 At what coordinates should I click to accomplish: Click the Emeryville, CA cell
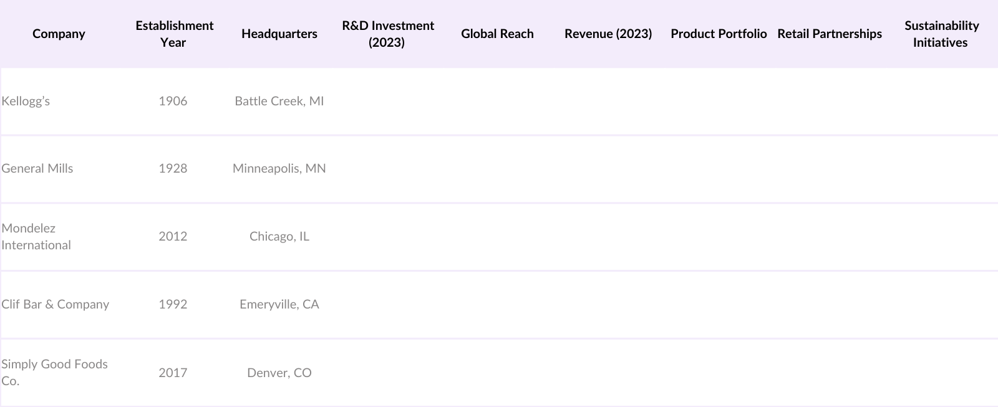[279, 304]
